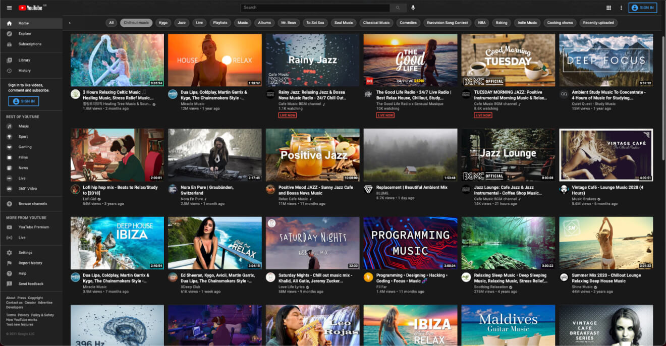666x346 pixels.
Task: Open Deep Focus video thumbnail
Action: click(x=606, y=60)
